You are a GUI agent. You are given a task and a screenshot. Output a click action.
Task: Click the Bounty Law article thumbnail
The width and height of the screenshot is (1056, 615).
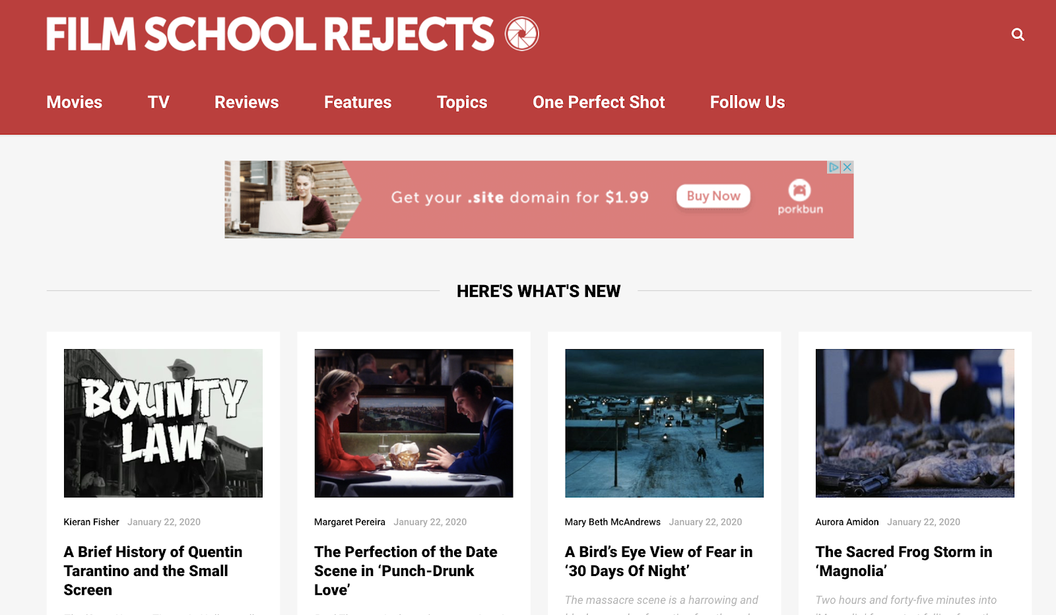[162, 422]
